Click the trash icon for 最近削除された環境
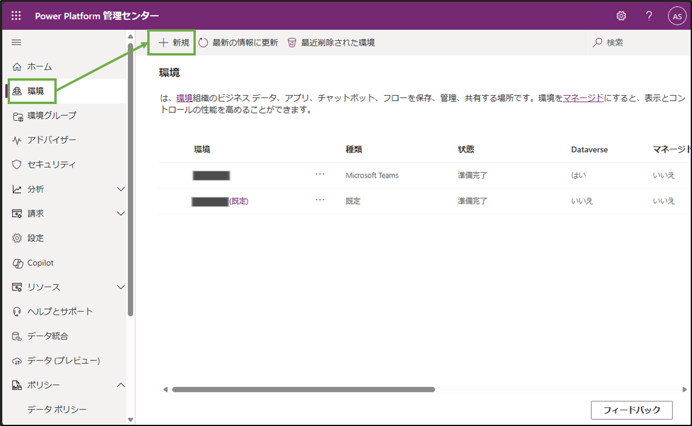692x426 pixels. point(292,43)
